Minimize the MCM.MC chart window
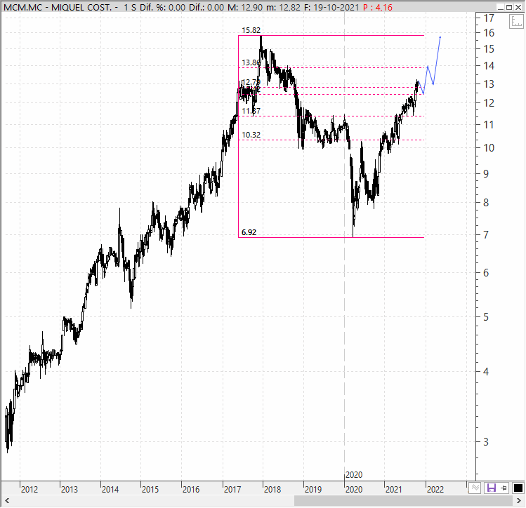 pyautogui.click(x=500, y=8)
